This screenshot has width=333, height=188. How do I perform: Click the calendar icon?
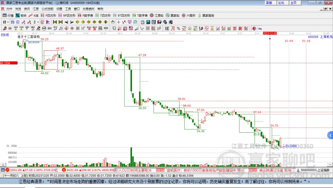142,22
